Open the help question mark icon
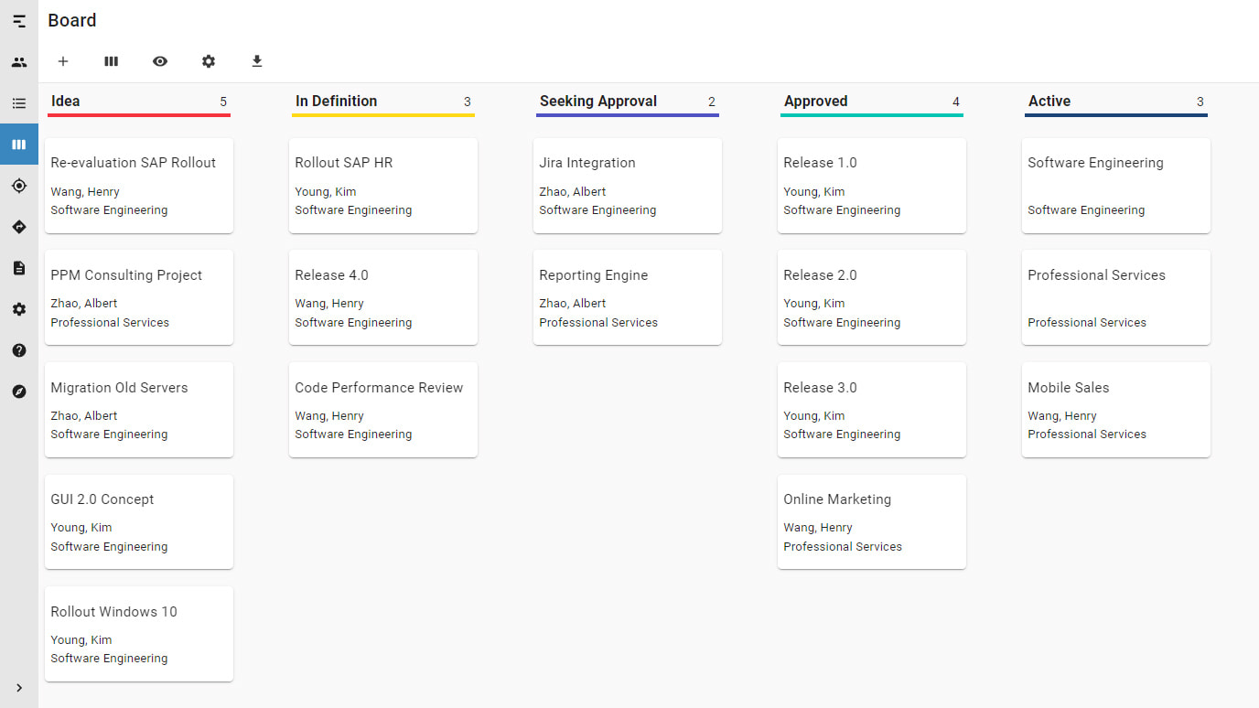This screenshot has width=1259, height=708. click(x=19, y=350)
